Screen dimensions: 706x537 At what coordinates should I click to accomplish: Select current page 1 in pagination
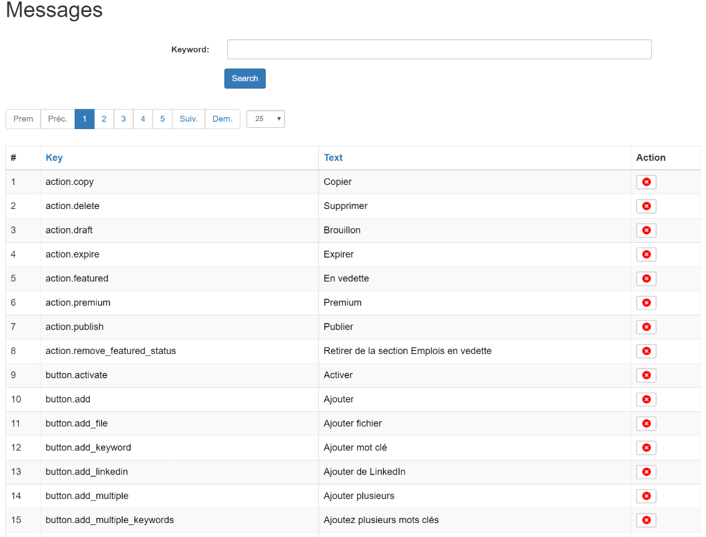(x=84, y=118)
